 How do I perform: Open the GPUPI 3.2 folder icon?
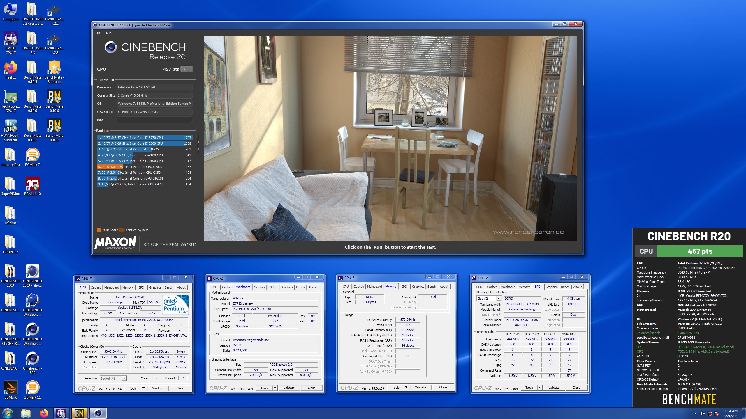(10, 245)
